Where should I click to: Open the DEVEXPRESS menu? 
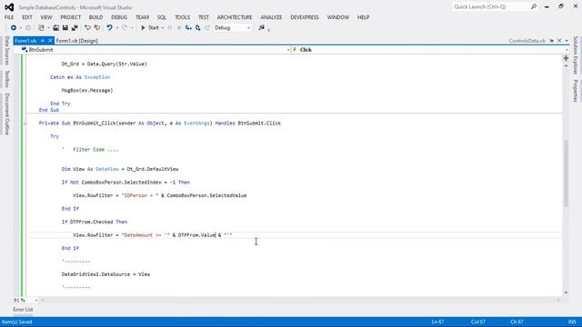(305, 17)
